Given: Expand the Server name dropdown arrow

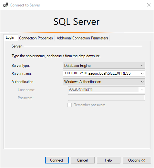Looking at the screenshot, I should (142, 74).
